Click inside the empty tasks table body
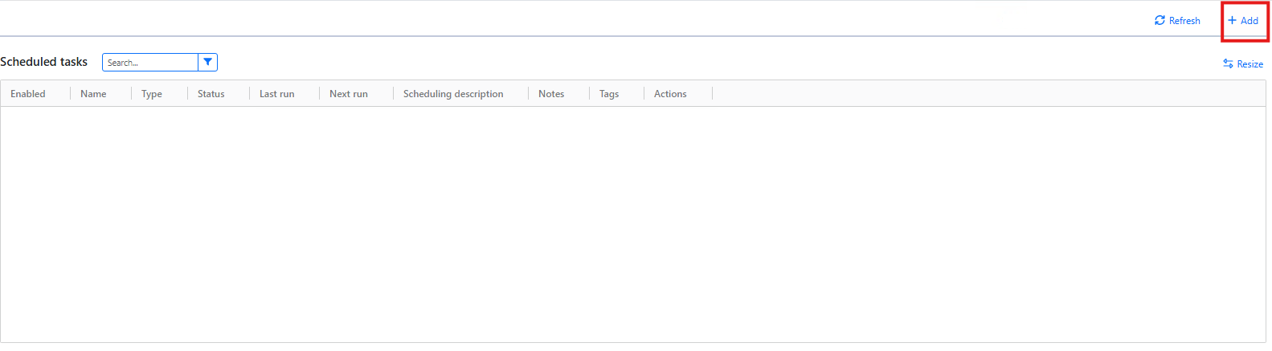This screenshot has height=351, width=1272. pyautogui.click(x=633, y=224)
